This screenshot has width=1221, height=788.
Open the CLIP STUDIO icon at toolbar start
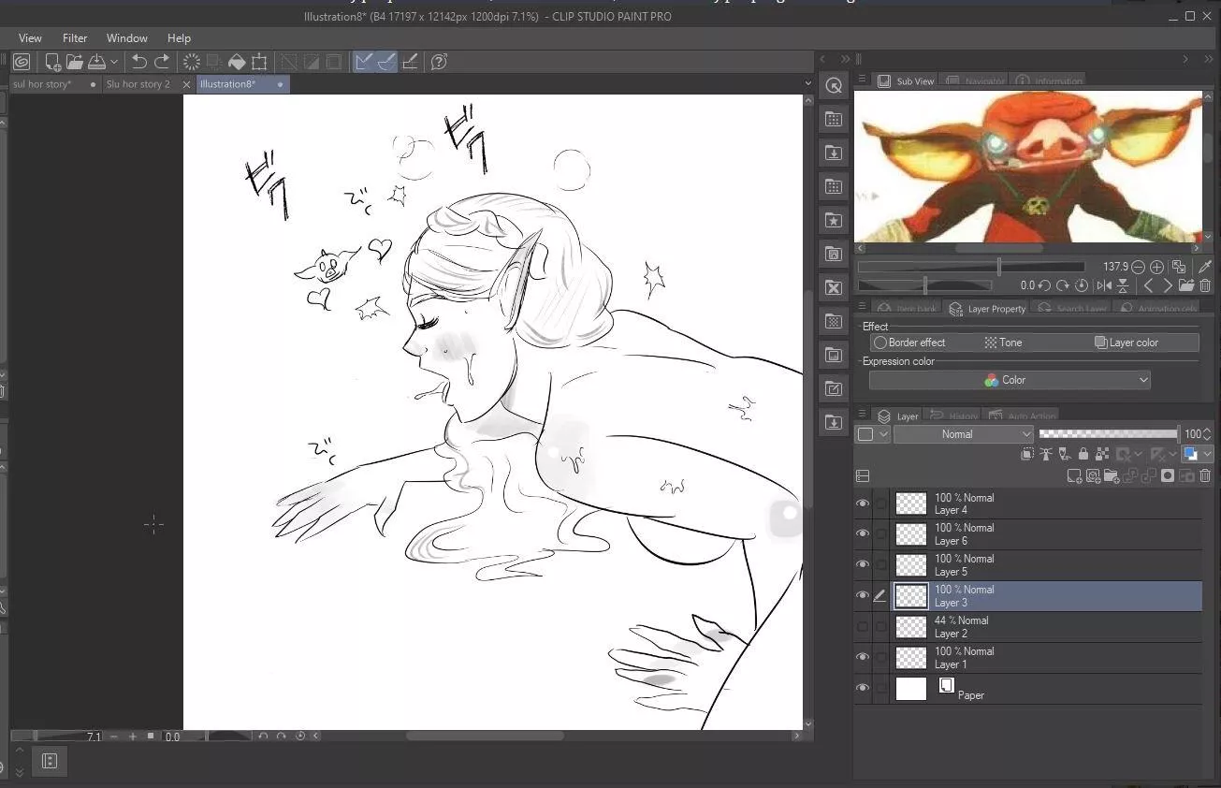21,61
